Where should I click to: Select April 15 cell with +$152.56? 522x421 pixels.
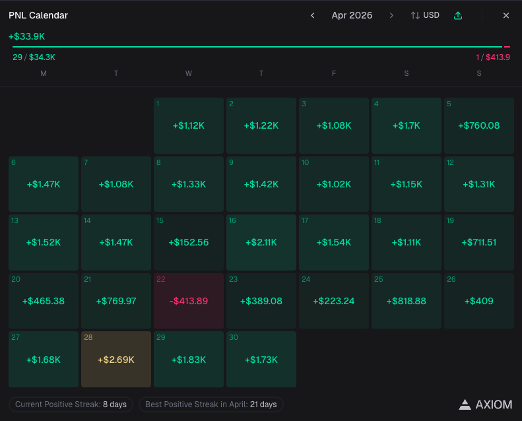189,242
